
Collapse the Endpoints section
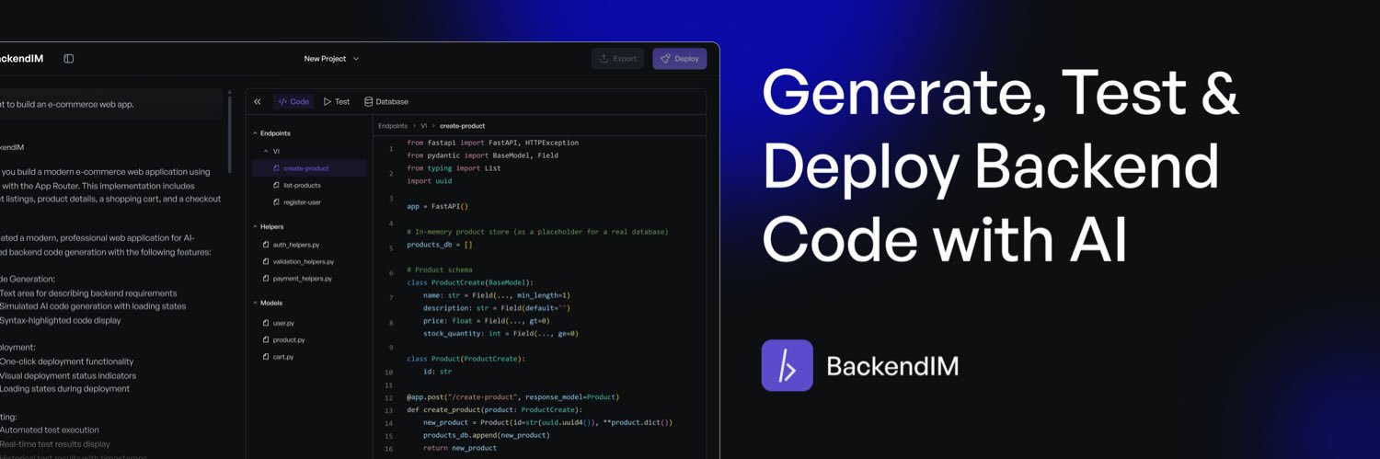(271, 133)
